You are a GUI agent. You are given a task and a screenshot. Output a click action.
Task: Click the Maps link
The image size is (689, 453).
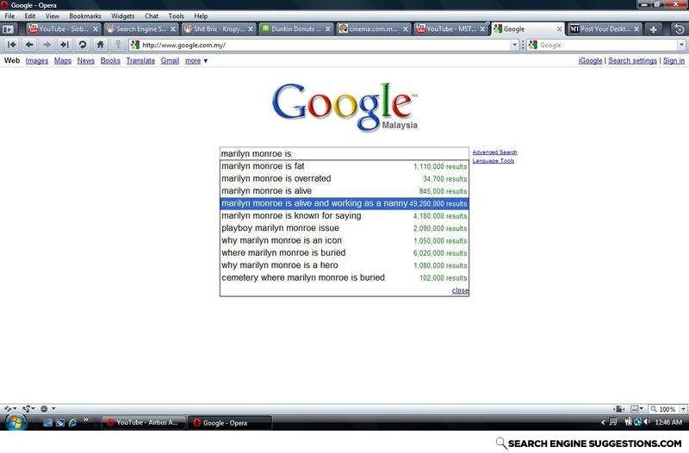[63, 60]
